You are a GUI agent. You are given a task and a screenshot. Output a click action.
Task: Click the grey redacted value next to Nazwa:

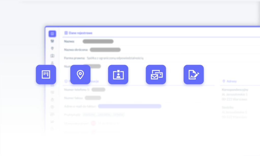point(98,41)
